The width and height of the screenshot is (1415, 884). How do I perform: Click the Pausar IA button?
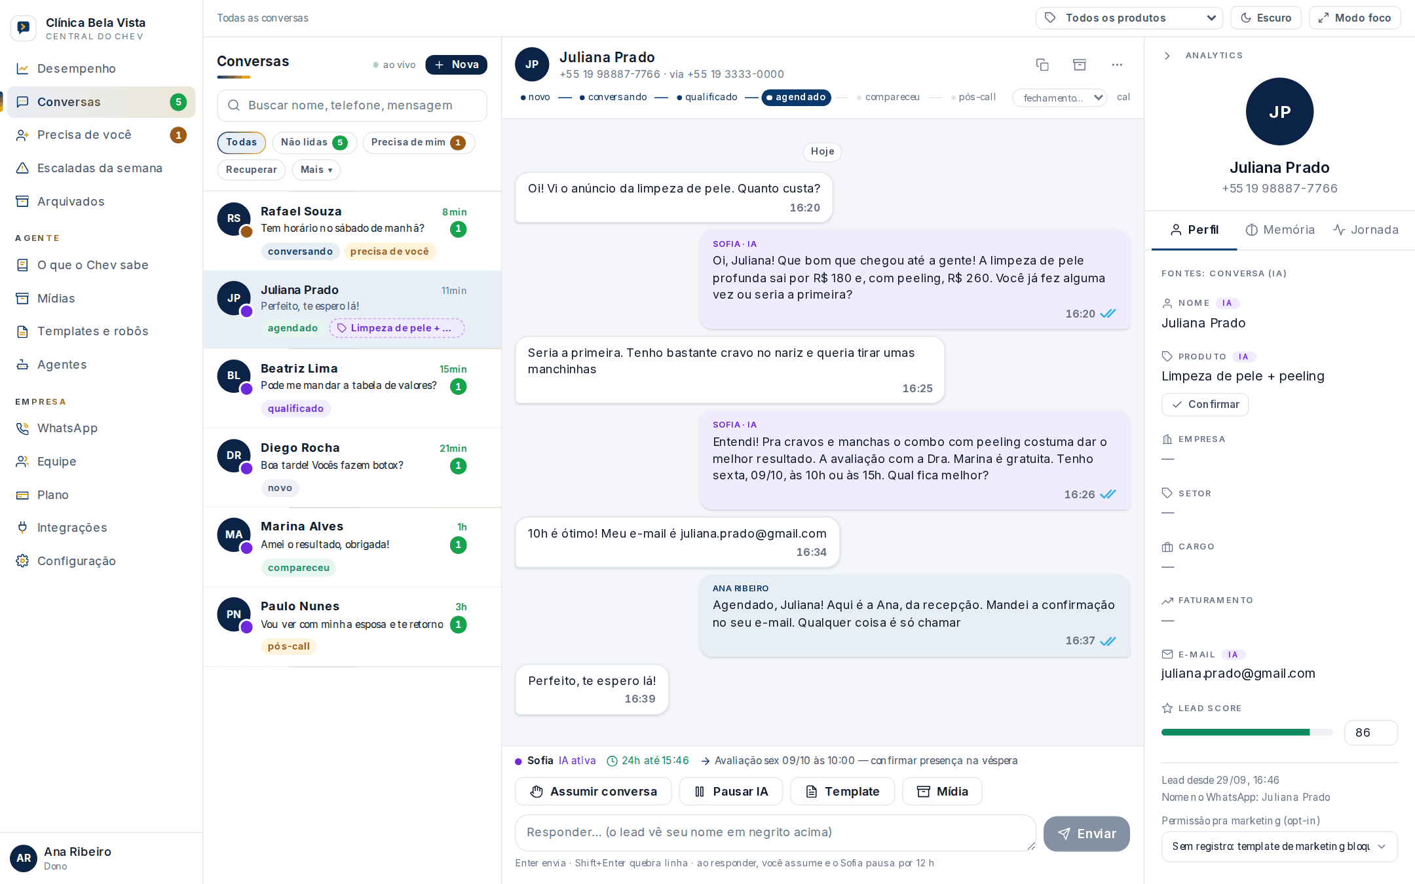(731, 792)
